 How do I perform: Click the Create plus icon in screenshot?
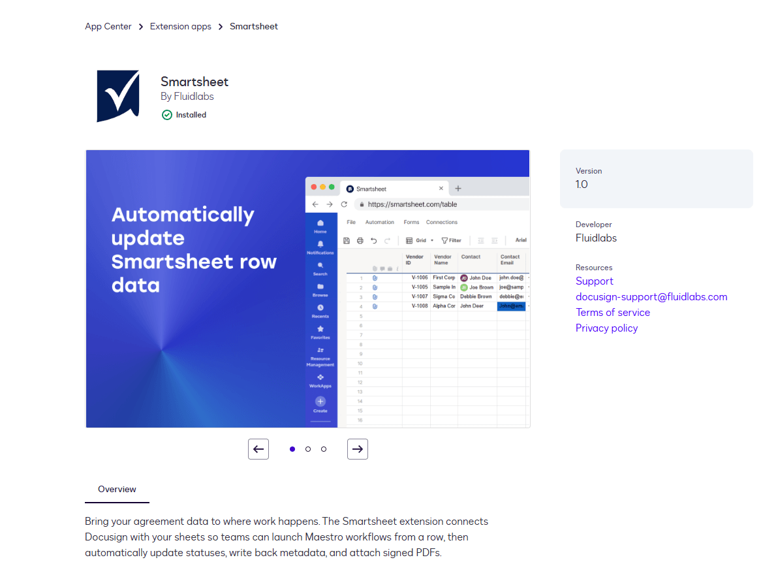[x=320, y=402]
